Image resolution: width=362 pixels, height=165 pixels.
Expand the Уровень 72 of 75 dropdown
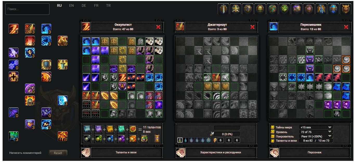[x=316, y=132]
